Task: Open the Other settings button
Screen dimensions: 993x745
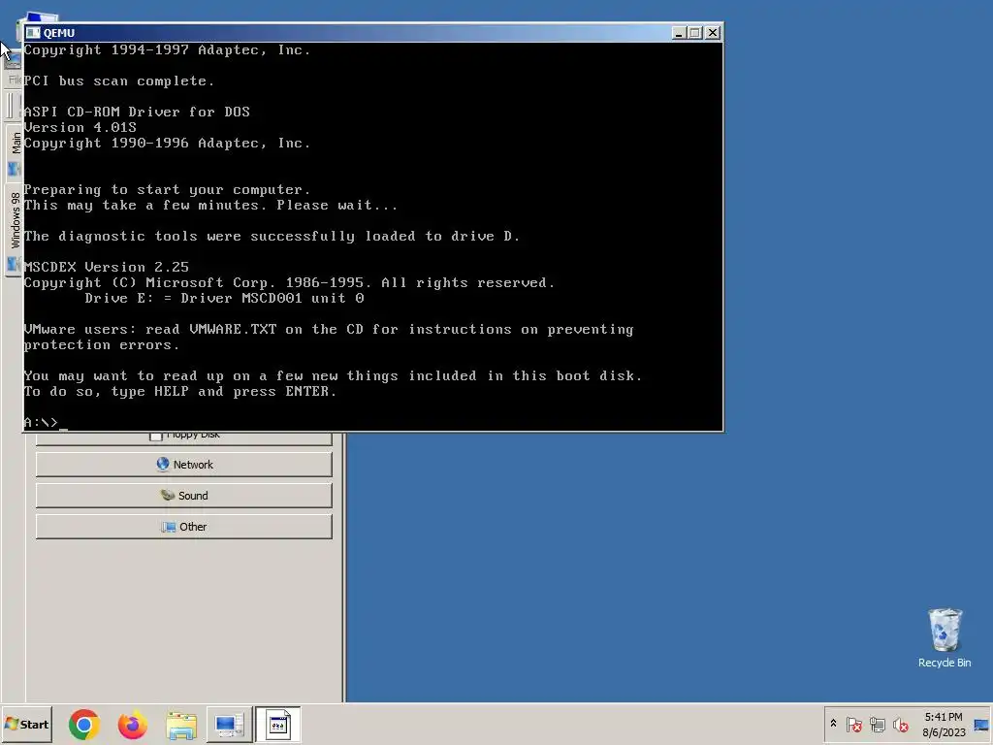Action: pyautogui.click(x=183, y=527)
